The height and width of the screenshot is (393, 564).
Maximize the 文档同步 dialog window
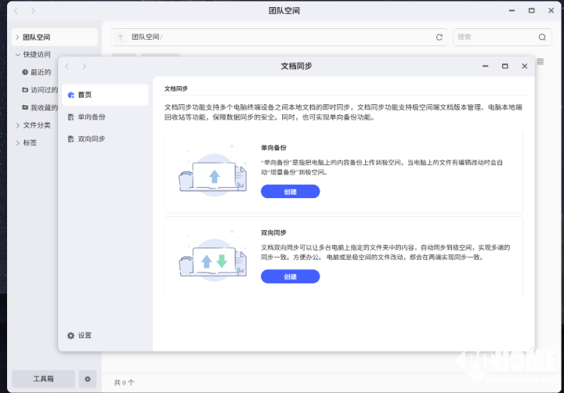coord(504,67)
